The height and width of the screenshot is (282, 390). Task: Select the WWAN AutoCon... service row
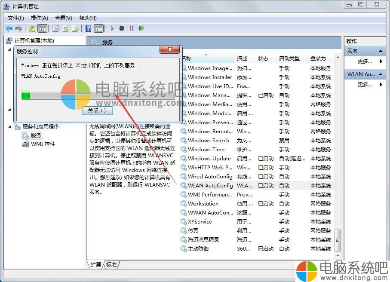pos(257,213)
